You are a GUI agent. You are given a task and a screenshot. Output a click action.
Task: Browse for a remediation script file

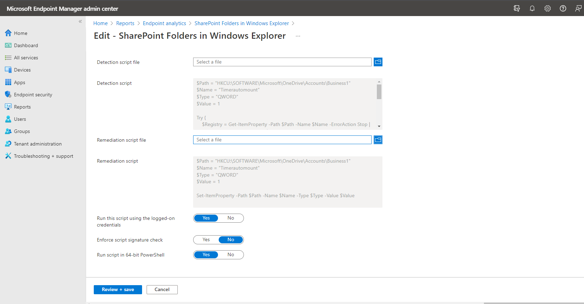coord(378,140)
